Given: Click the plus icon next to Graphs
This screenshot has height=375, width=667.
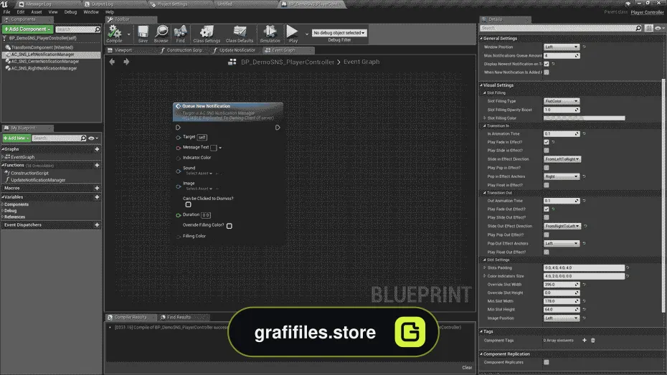Looking at the screenshot, I should point(97,149).
